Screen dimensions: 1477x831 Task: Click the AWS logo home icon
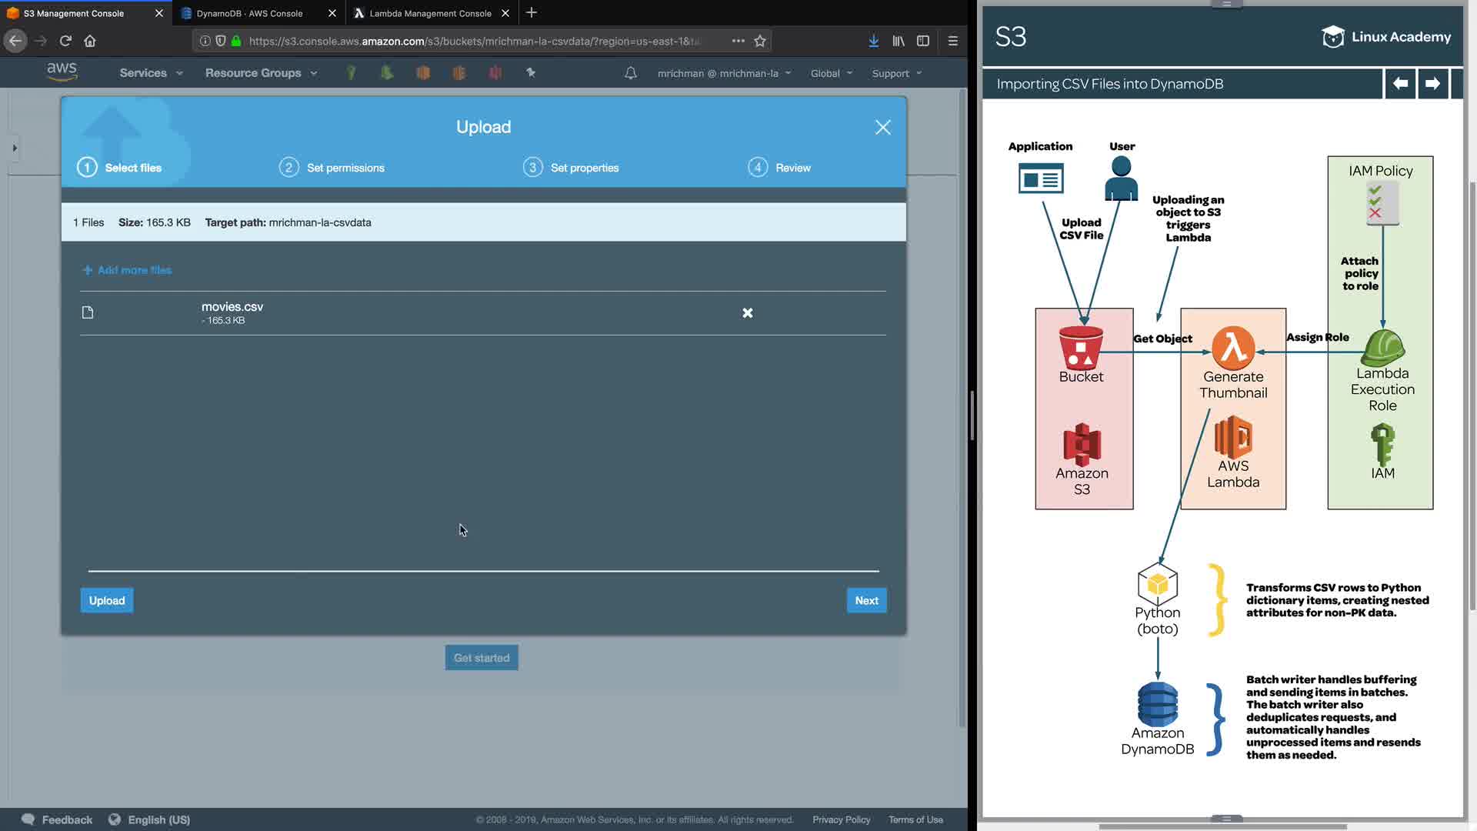pos(62,72)
